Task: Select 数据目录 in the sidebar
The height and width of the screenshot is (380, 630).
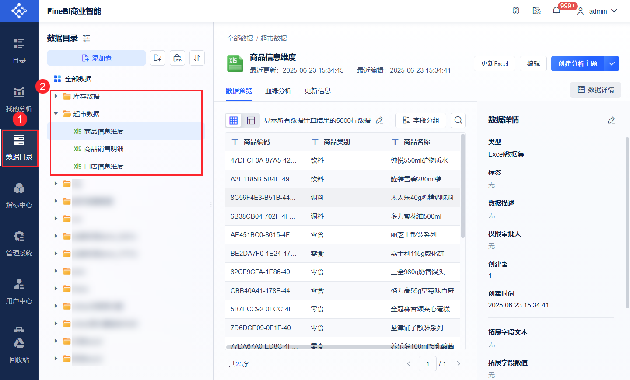Action: (19, 147)
